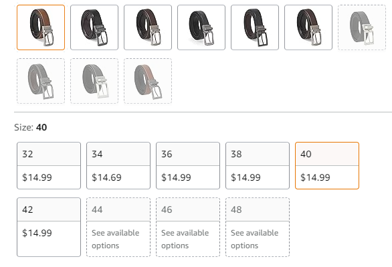
Task: See available options for size 44
Action: point(118,227)
